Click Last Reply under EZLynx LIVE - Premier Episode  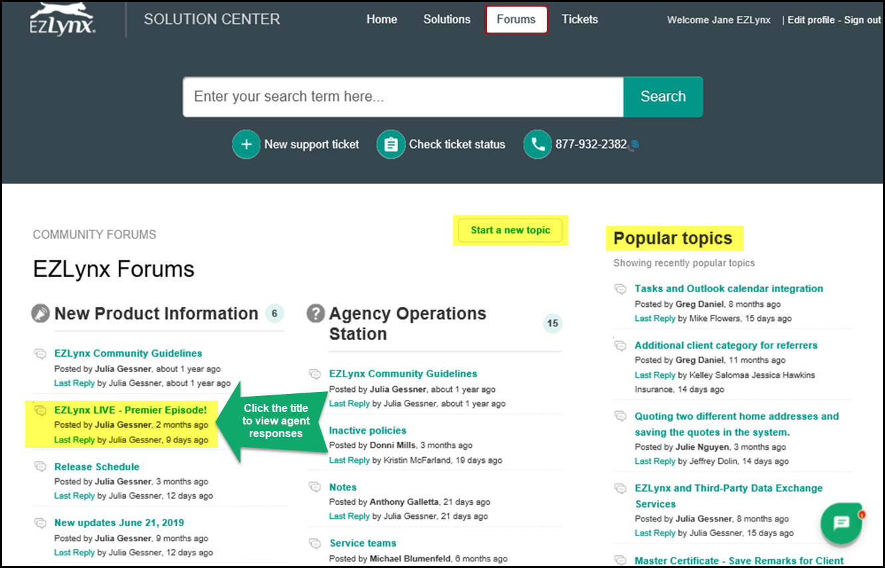click(74, 440)
